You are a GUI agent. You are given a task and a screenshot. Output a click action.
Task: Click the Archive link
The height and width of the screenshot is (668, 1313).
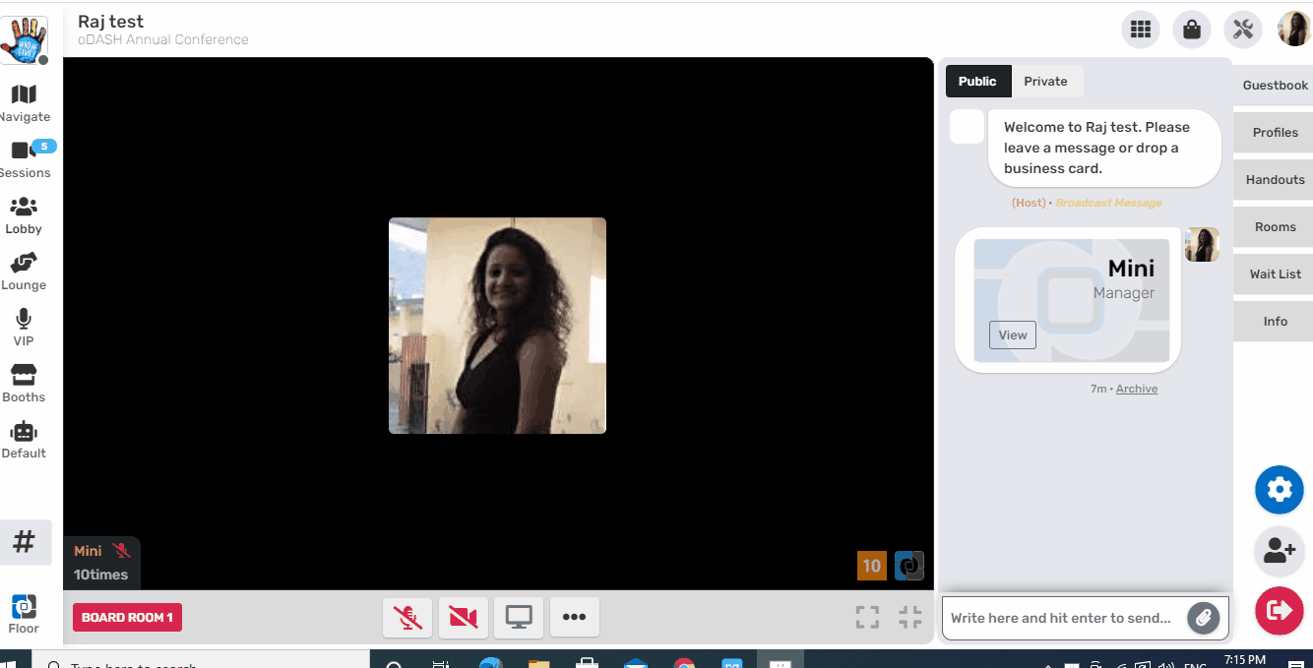(x=1137, y=389)
